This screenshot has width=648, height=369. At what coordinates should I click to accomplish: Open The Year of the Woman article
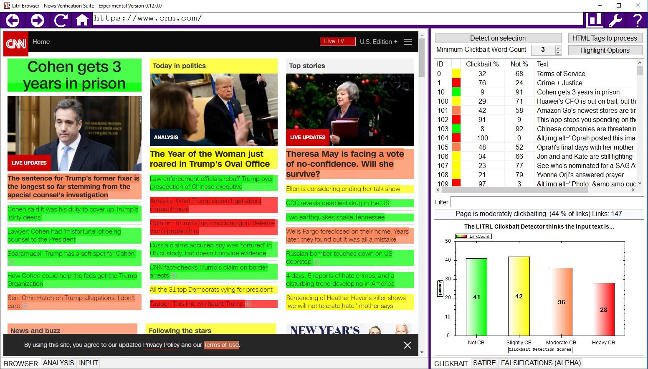[210, 159]
